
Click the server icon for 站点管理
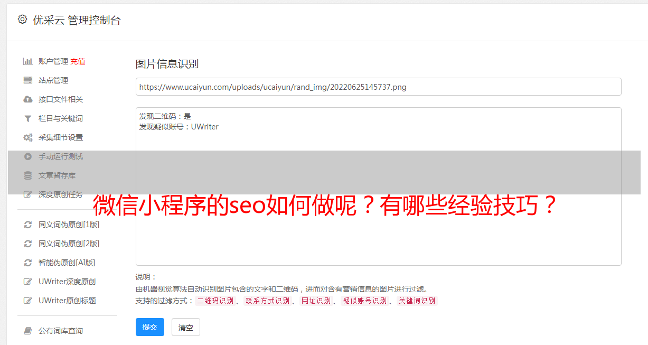28,80
